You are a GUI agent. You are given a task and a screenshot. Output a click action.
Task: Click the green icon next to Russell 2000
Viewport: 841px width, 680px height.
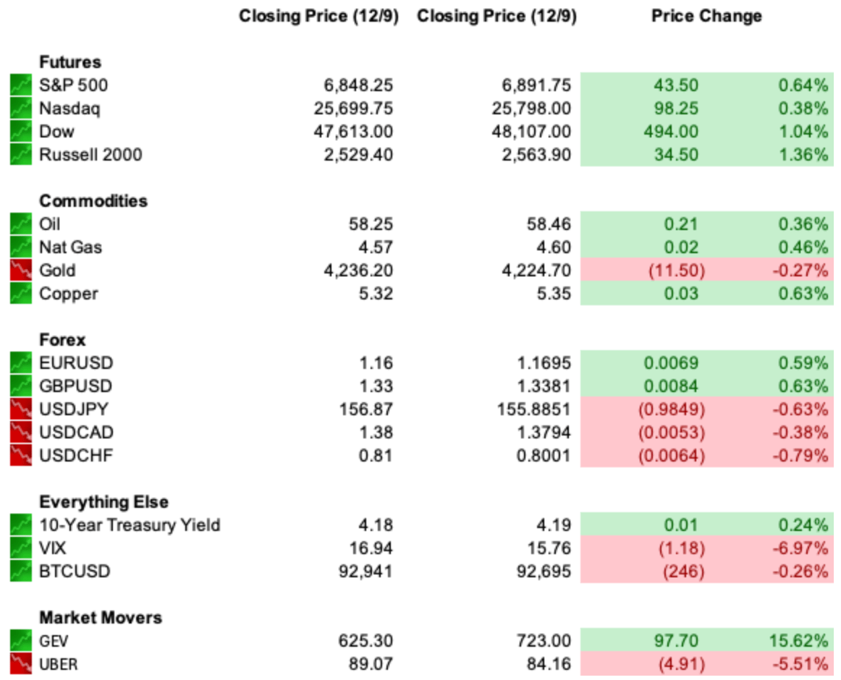pyautogui.click(x=21, y=154)
